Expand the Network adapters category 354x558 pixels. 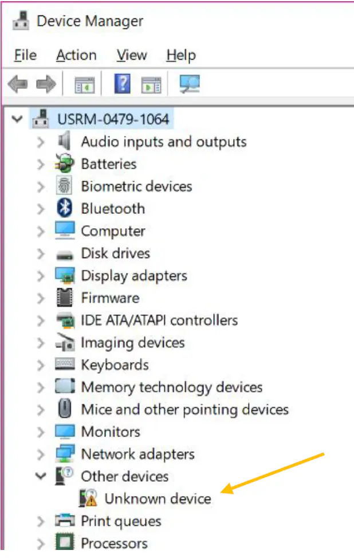point(40,455)
